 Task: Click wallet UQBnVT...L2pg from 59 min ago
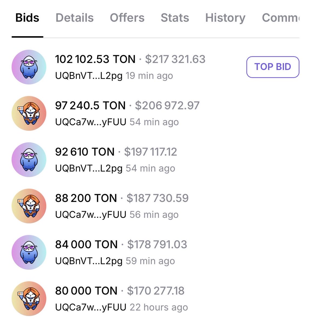[x=89, y=261]
